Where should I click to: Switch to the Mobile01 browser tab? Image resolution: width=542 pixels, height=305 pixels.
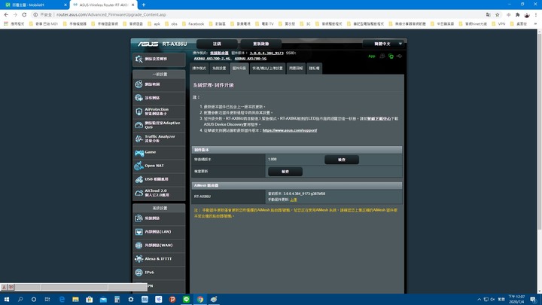35,5
